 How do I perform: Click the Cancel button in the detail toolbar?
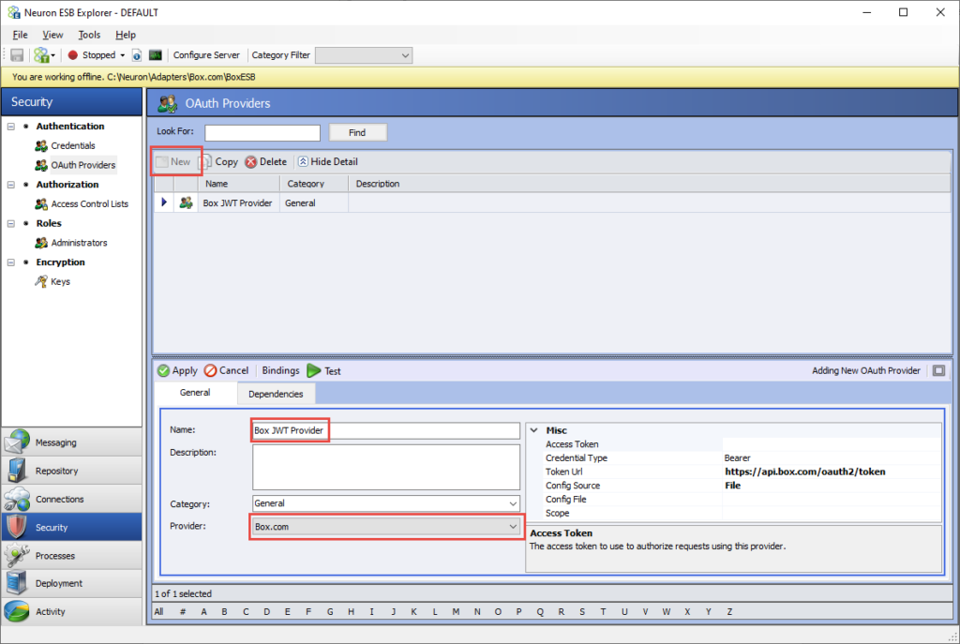tap(226, 370)
